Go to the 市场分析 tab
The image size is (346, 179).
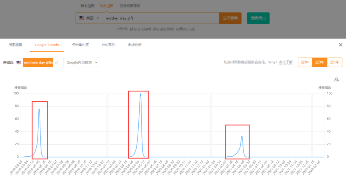tap(135, 45)
